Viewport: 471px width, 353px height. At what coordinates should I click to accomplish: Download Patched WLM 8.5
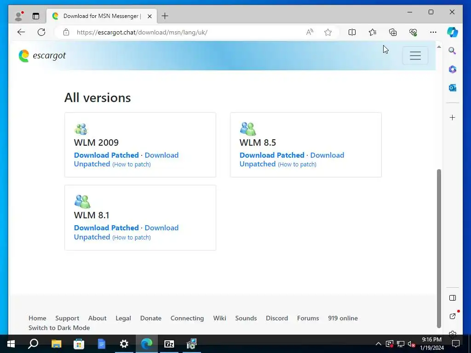[x=272, y=155]
